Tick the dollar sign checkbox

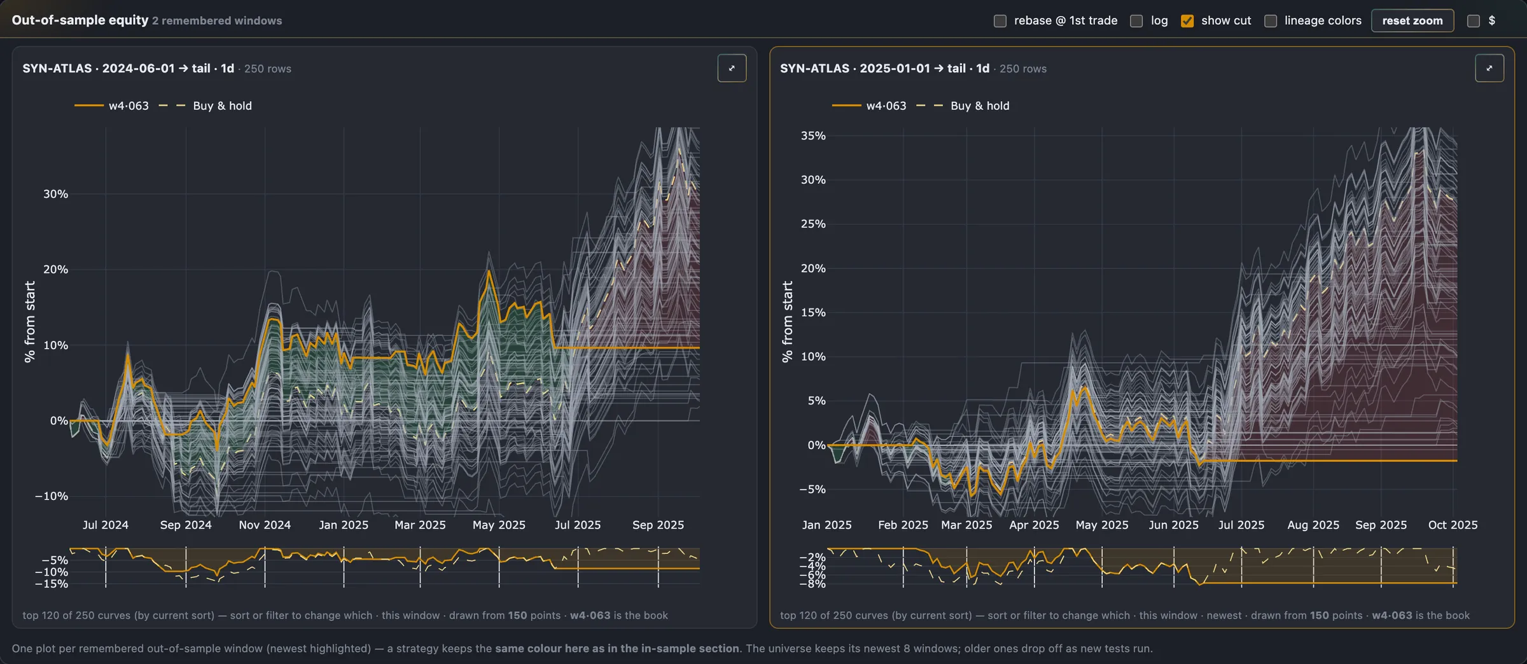(x=1474, y=21)
